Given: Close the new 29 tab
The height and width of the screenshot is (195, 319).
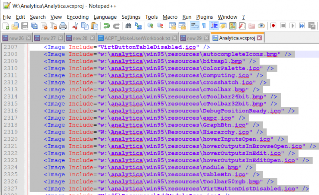Looking at the screenshot, I should tap(207, 38).
